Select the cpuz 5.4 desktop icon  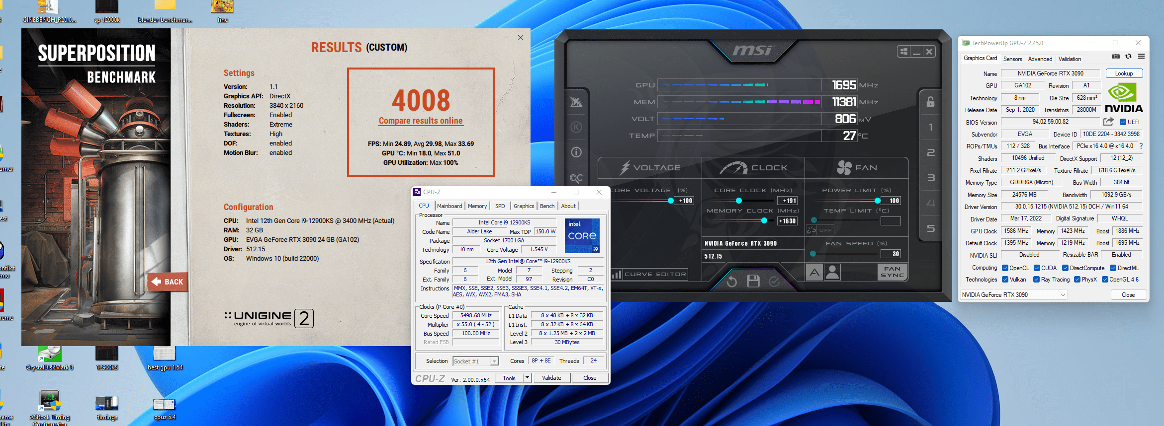pos(165,409)
